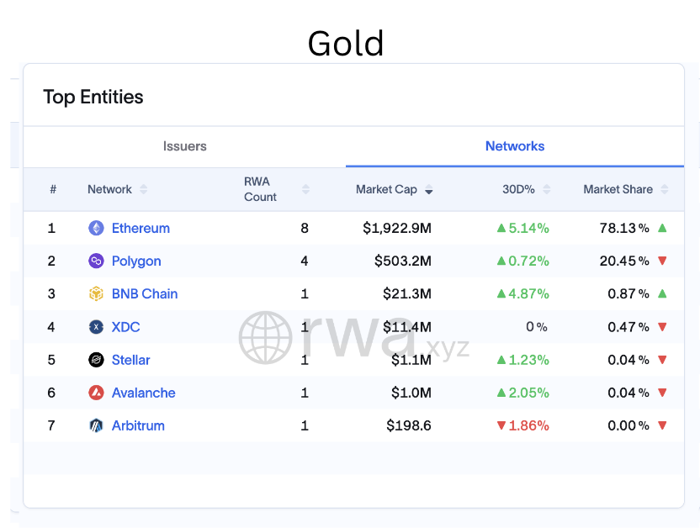Click the BNB Chain logo icon
700x528 pixels.
[x=96, y=293]
